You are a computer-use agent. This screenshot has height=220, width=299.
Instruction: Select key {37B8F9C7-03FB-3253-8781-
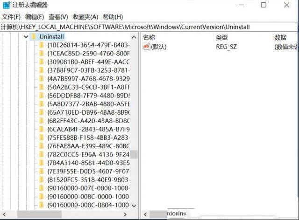tap(88, 70)
